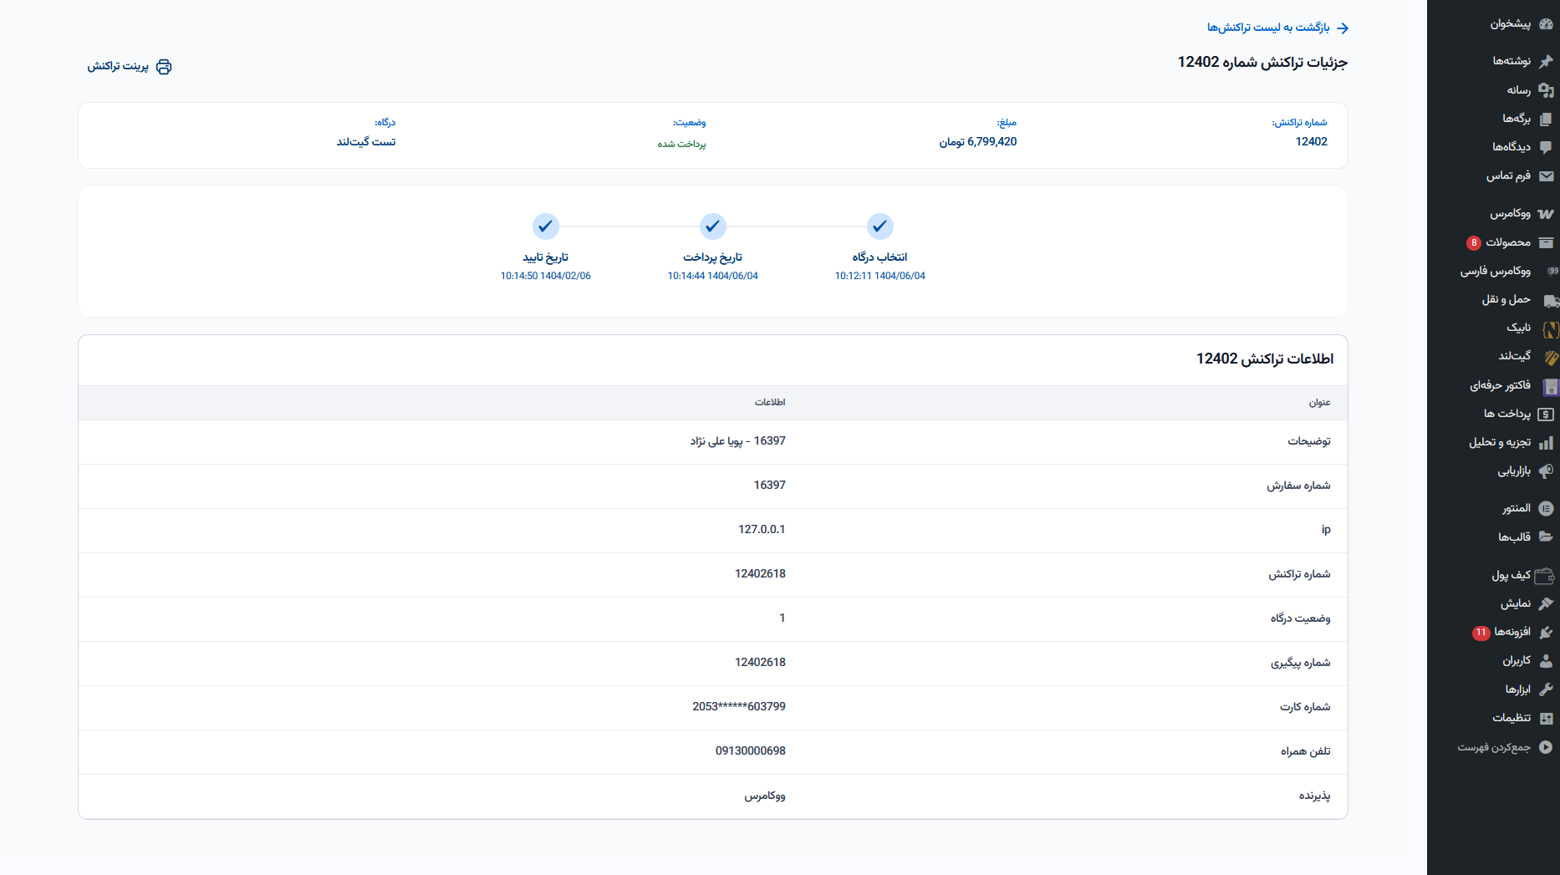1560x875 pixels.
Task: Click the payment date step checkmark
Action: tap(712, 226)
